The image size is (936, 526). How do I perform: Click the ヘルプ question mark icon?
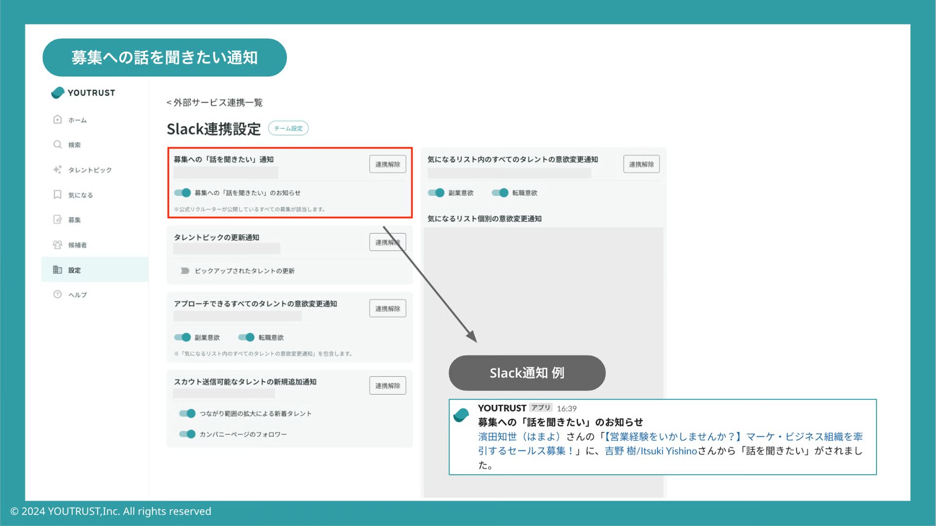point(58,294)
